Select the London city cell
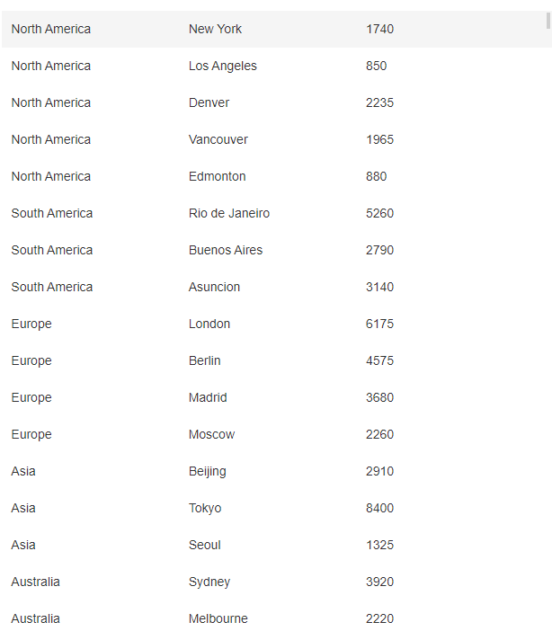Viewport: 552px width, 640px height. (x=209, y=324)
